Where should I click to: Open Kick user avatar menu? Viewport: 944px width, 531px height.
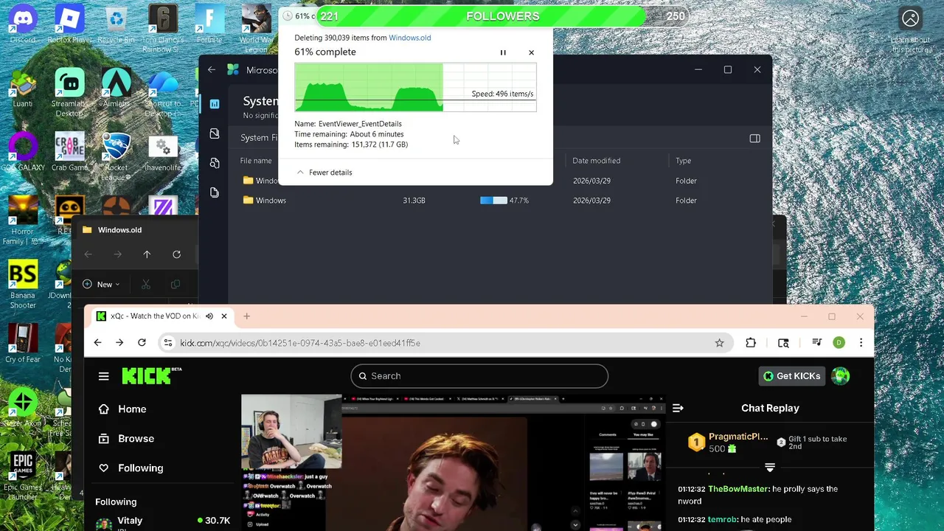tap(841, 376)
